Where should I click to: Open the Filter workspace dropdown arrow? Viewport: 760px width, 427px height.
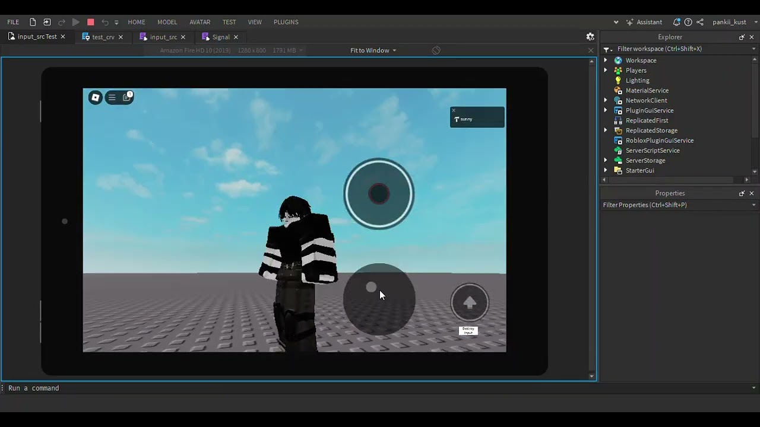click(754, 49)
